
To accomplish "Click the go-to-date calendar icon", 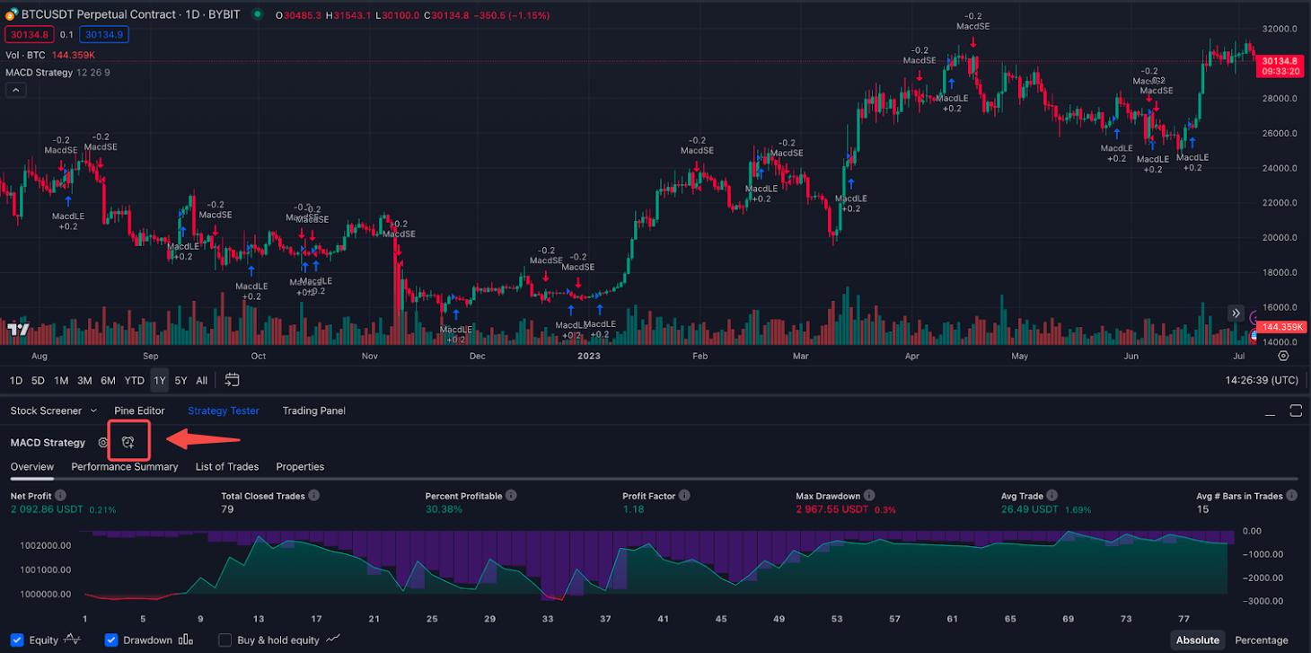I will 232,380.
